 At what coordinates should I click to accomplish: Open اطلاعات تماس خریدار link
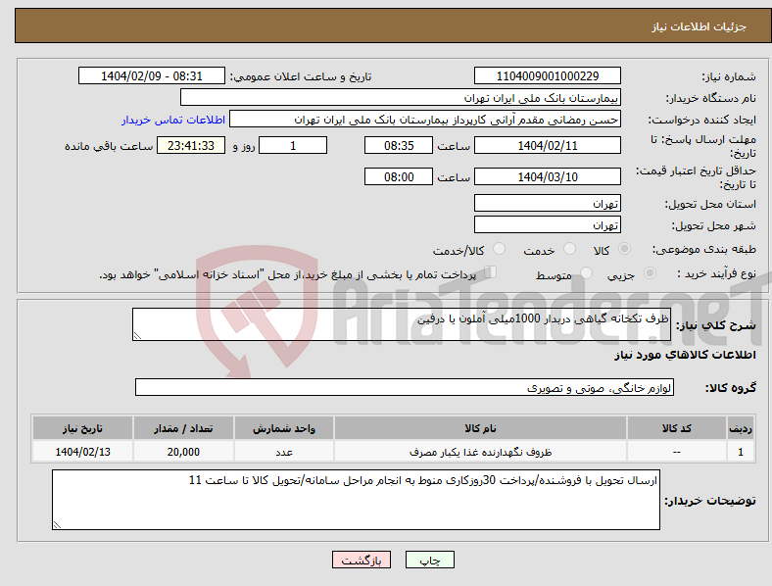[173, 120]
